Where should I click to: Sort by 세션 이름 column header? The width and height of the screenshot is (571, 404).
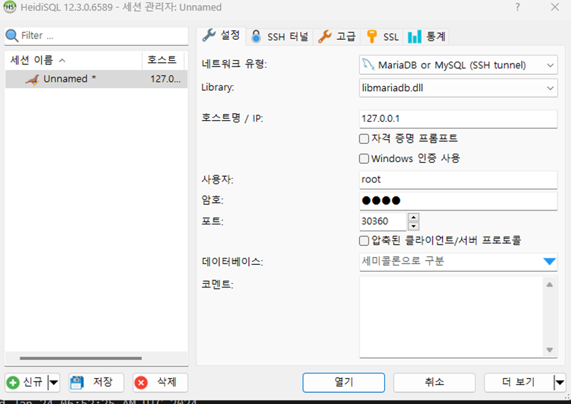coord(73,60)
